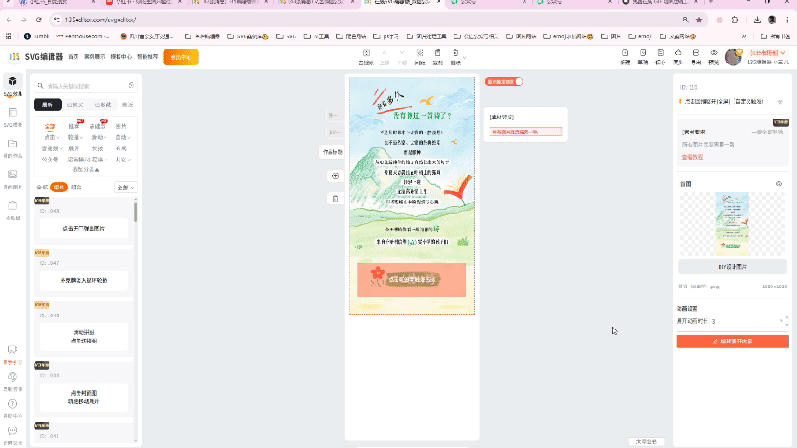This screenshot has height=448, width=797.
Task: Switch to the 已购买 tab
Action: pos(75,105)
